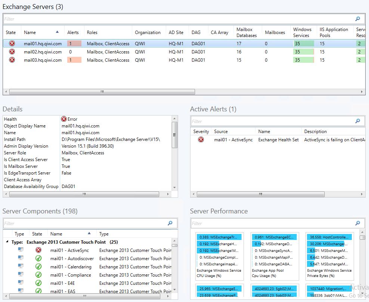Select the mail01 - Compliance component name
This screenshot has width=369, height=302.
pyautogui.click(x=71, y=275)
